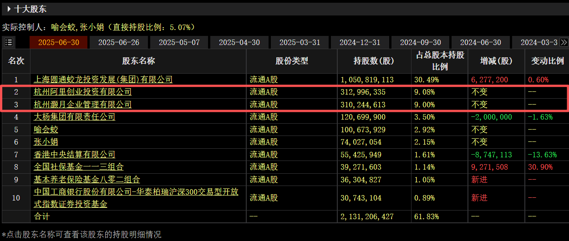This screenshot has width=569, height=241.
Task: Open the 2025-03-31 report tab
Action: click(x=300, y=42)
